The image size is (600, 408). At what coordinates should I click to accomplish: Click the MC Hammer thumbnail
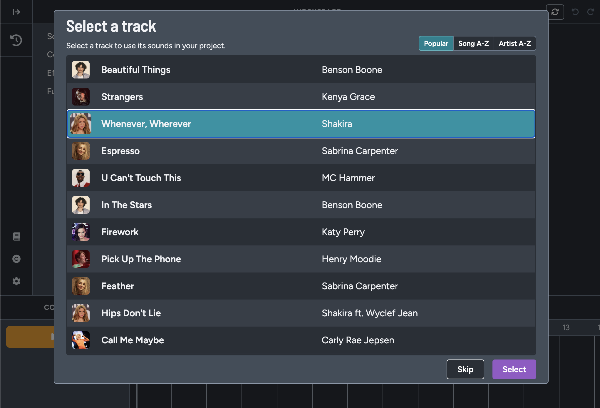click(x=81, y=178)
